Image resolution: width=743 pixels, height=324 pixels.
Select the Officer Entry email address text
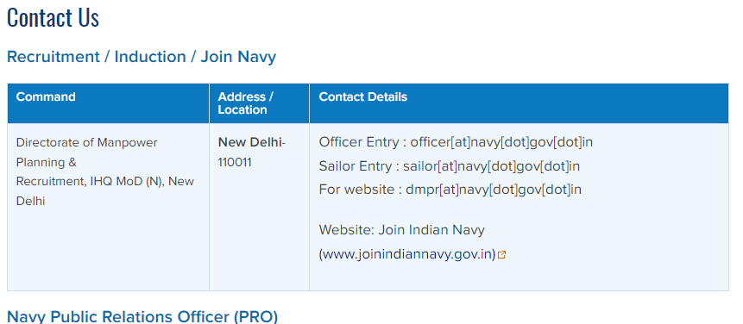point(502,142)
